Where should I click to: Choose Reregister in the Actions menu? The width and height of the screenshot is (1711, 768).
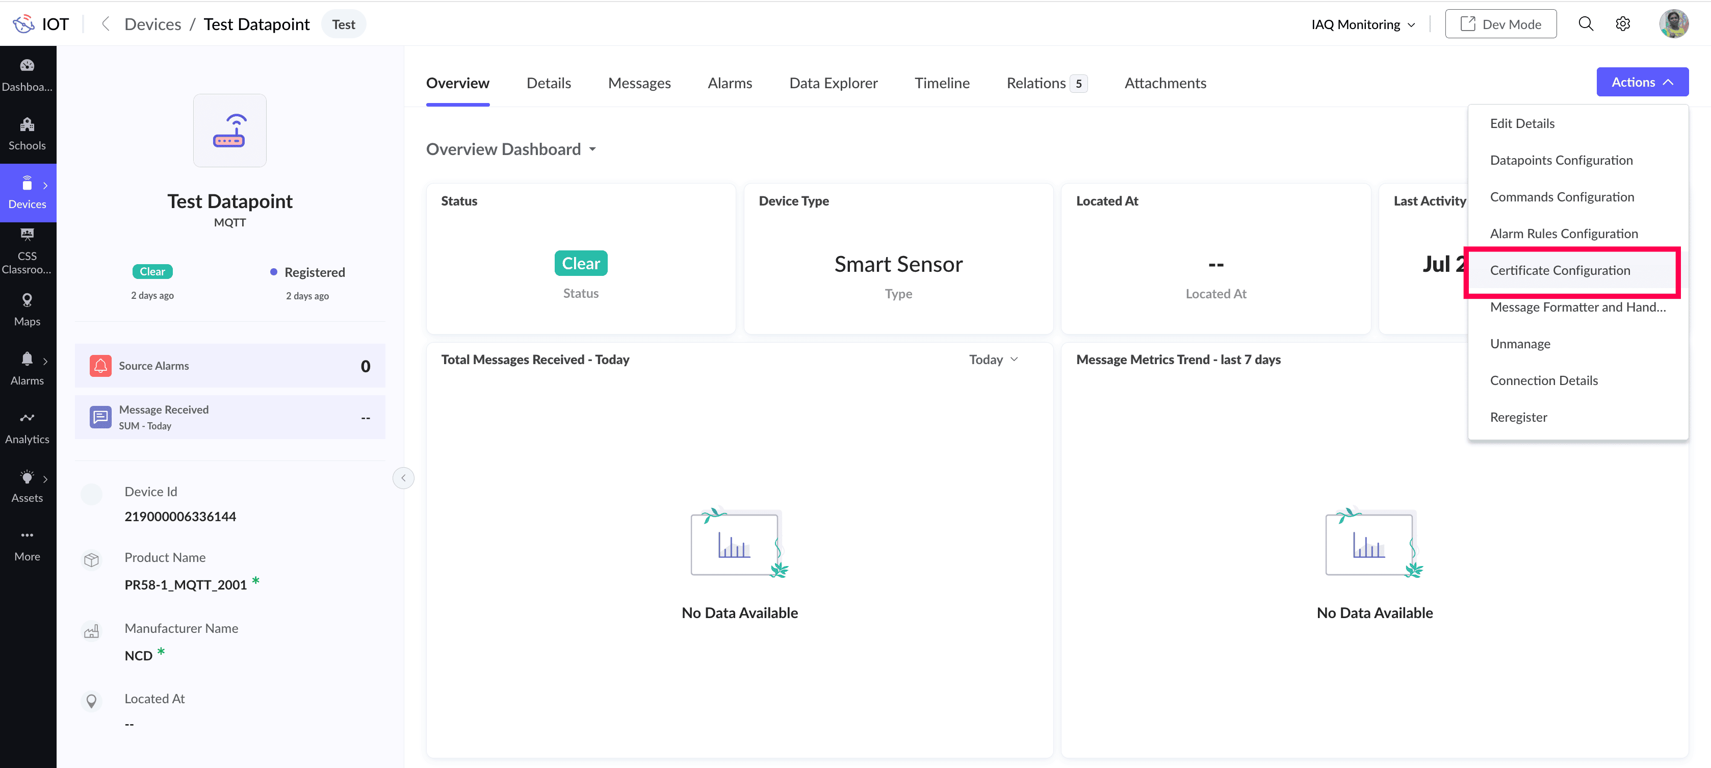pyautogui.click(x=1518, y=417)
